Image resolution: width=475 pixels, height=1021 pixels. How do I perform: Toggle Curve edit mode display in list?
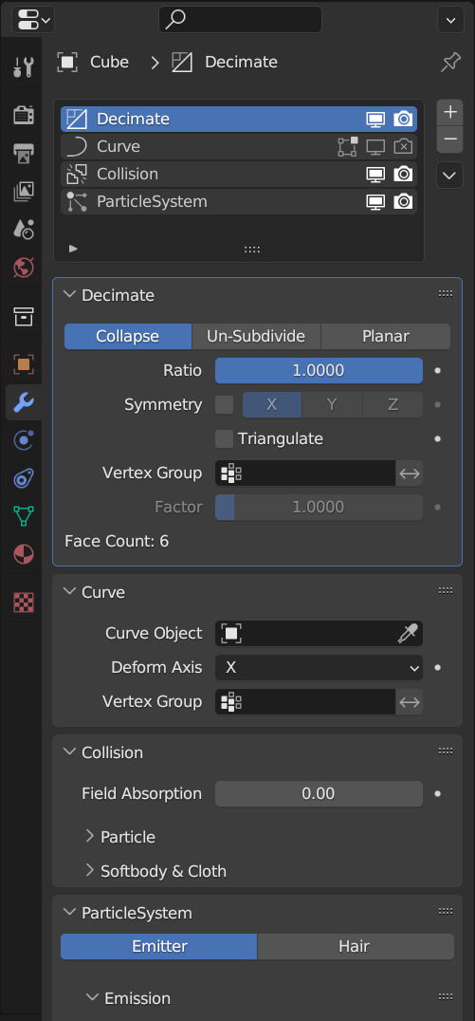click(348, 146)
